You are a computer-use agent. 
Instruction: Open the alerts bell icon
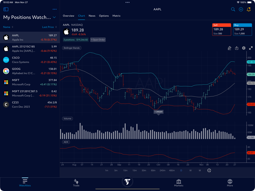pyautogui.click(x=249, y=9)
